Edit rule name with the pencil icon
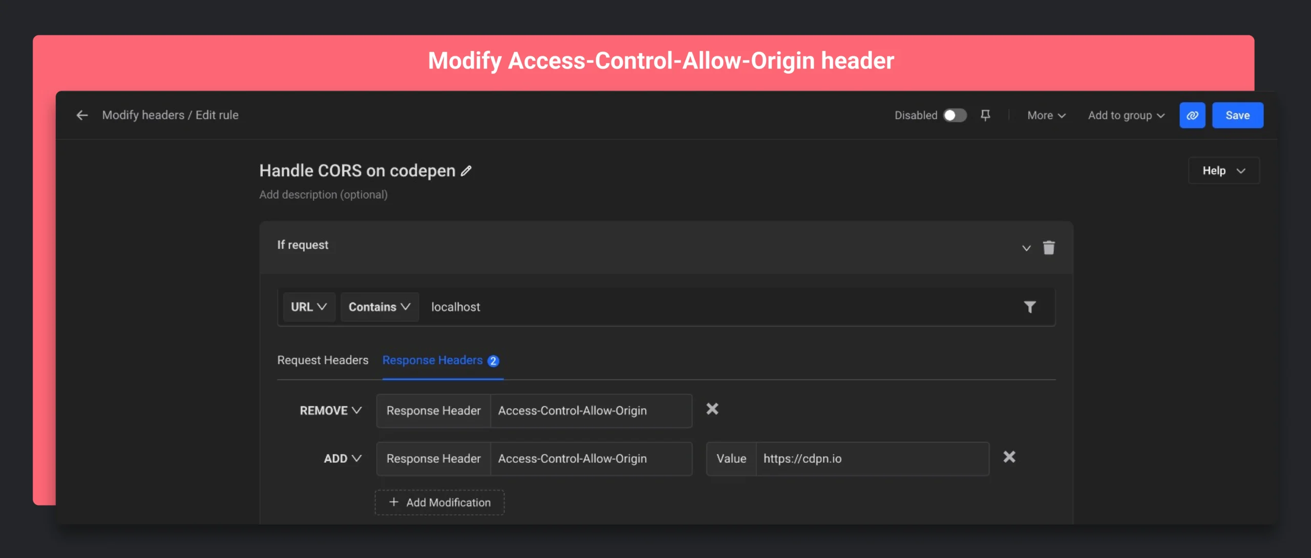1311x558 pixels. [466, 171]
